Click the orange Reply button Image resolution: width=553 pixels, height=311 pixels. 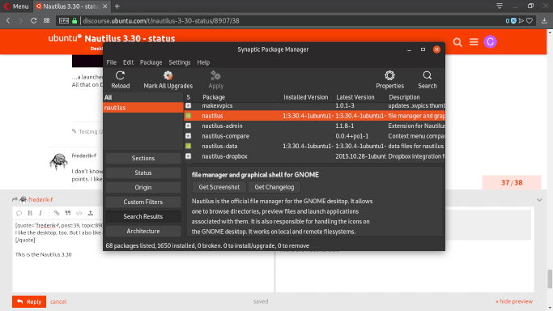(x=29, y=301)
